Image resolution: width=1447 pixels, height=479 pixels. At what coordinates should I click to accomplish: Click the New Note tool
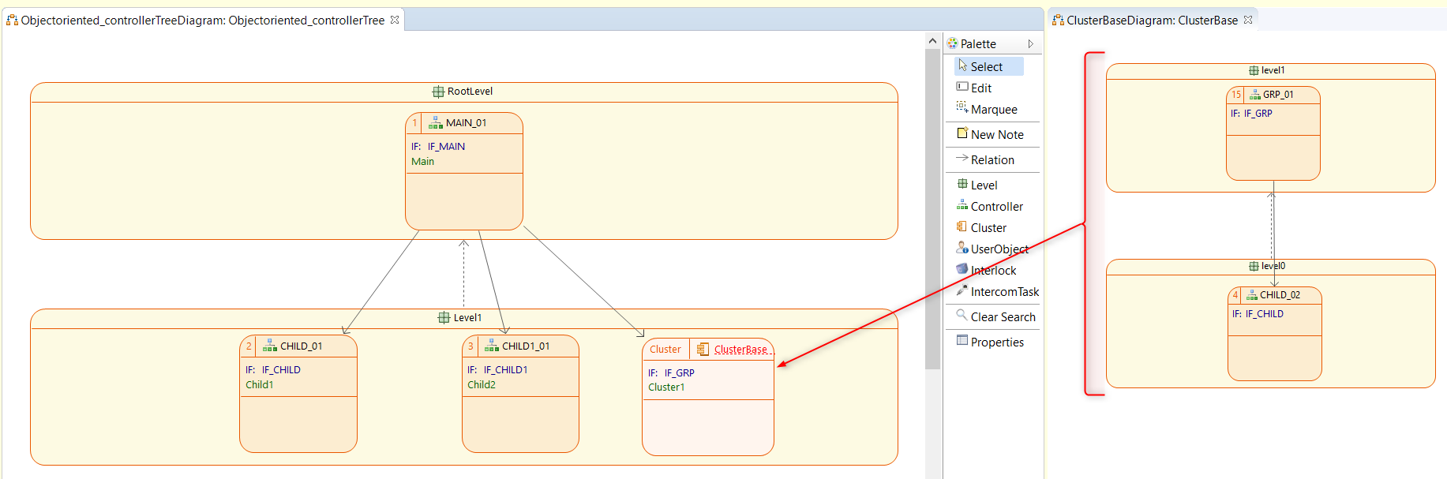(996, 134)
